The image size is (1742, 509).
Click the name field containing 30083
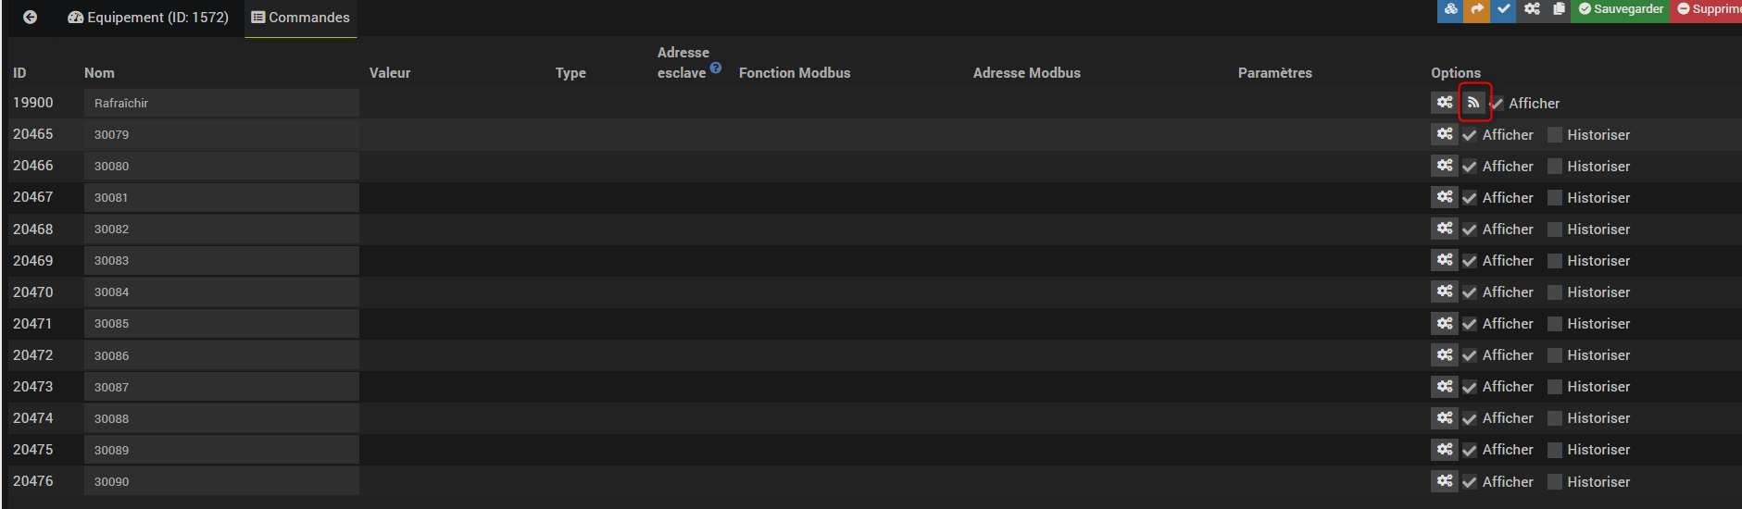coord(221,261)
